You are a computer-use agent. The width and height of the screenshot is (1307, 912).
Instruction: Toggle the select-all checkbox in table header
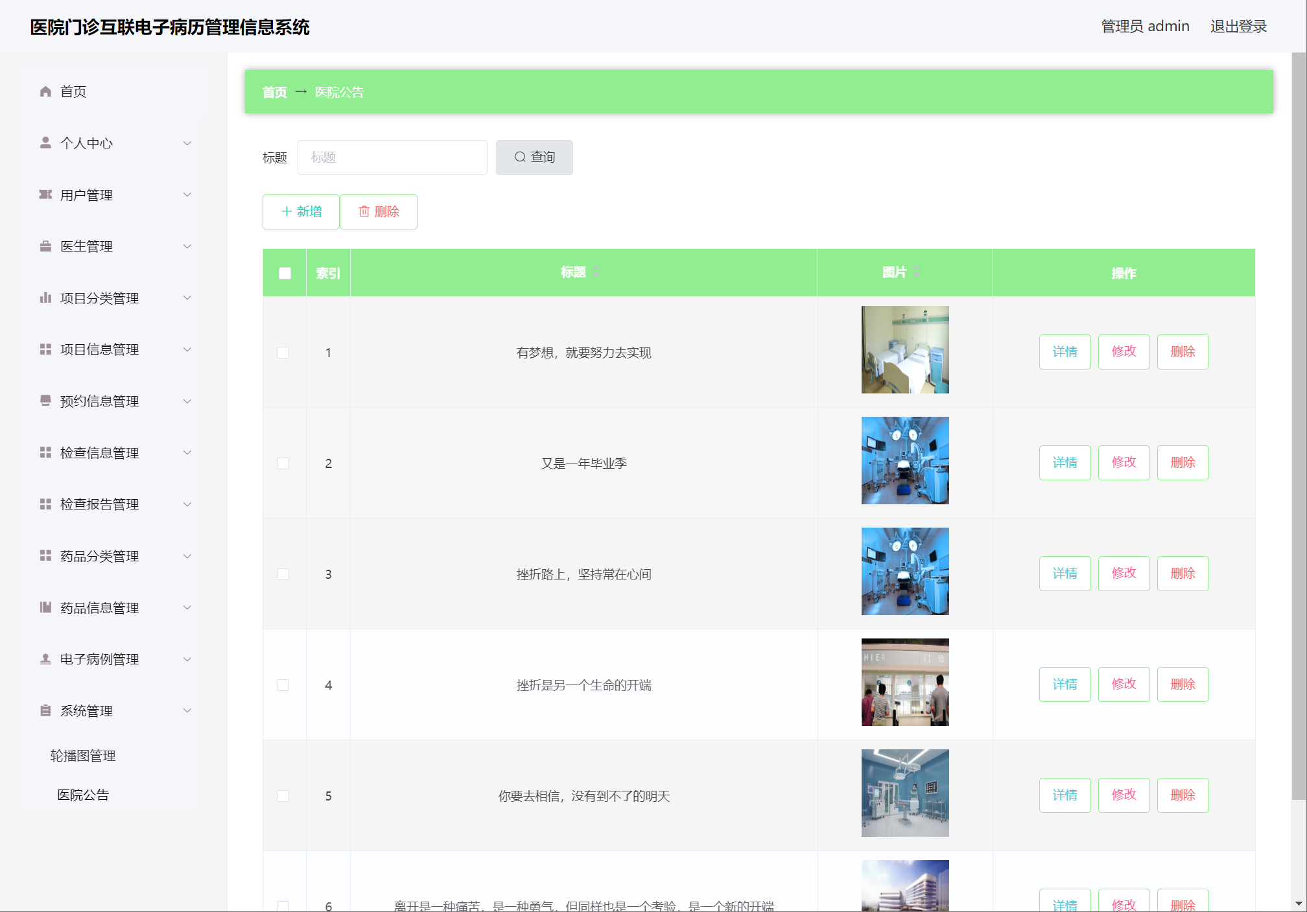coord(285,273)
